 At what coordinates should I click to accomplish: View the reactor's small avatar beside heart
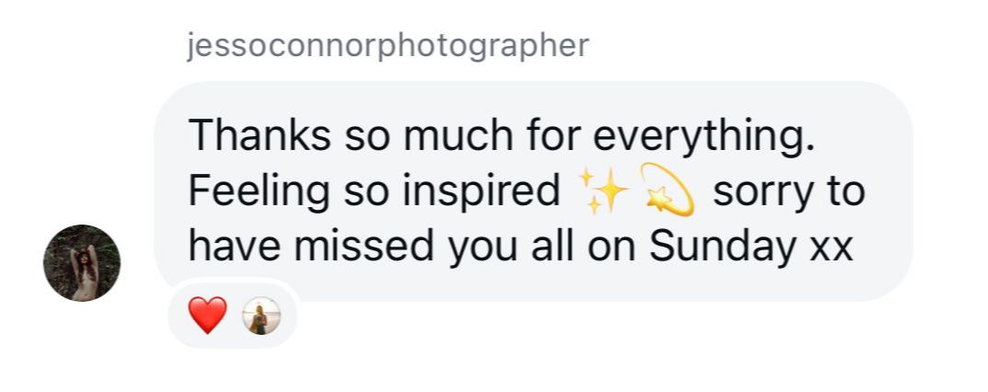point(261,316)
